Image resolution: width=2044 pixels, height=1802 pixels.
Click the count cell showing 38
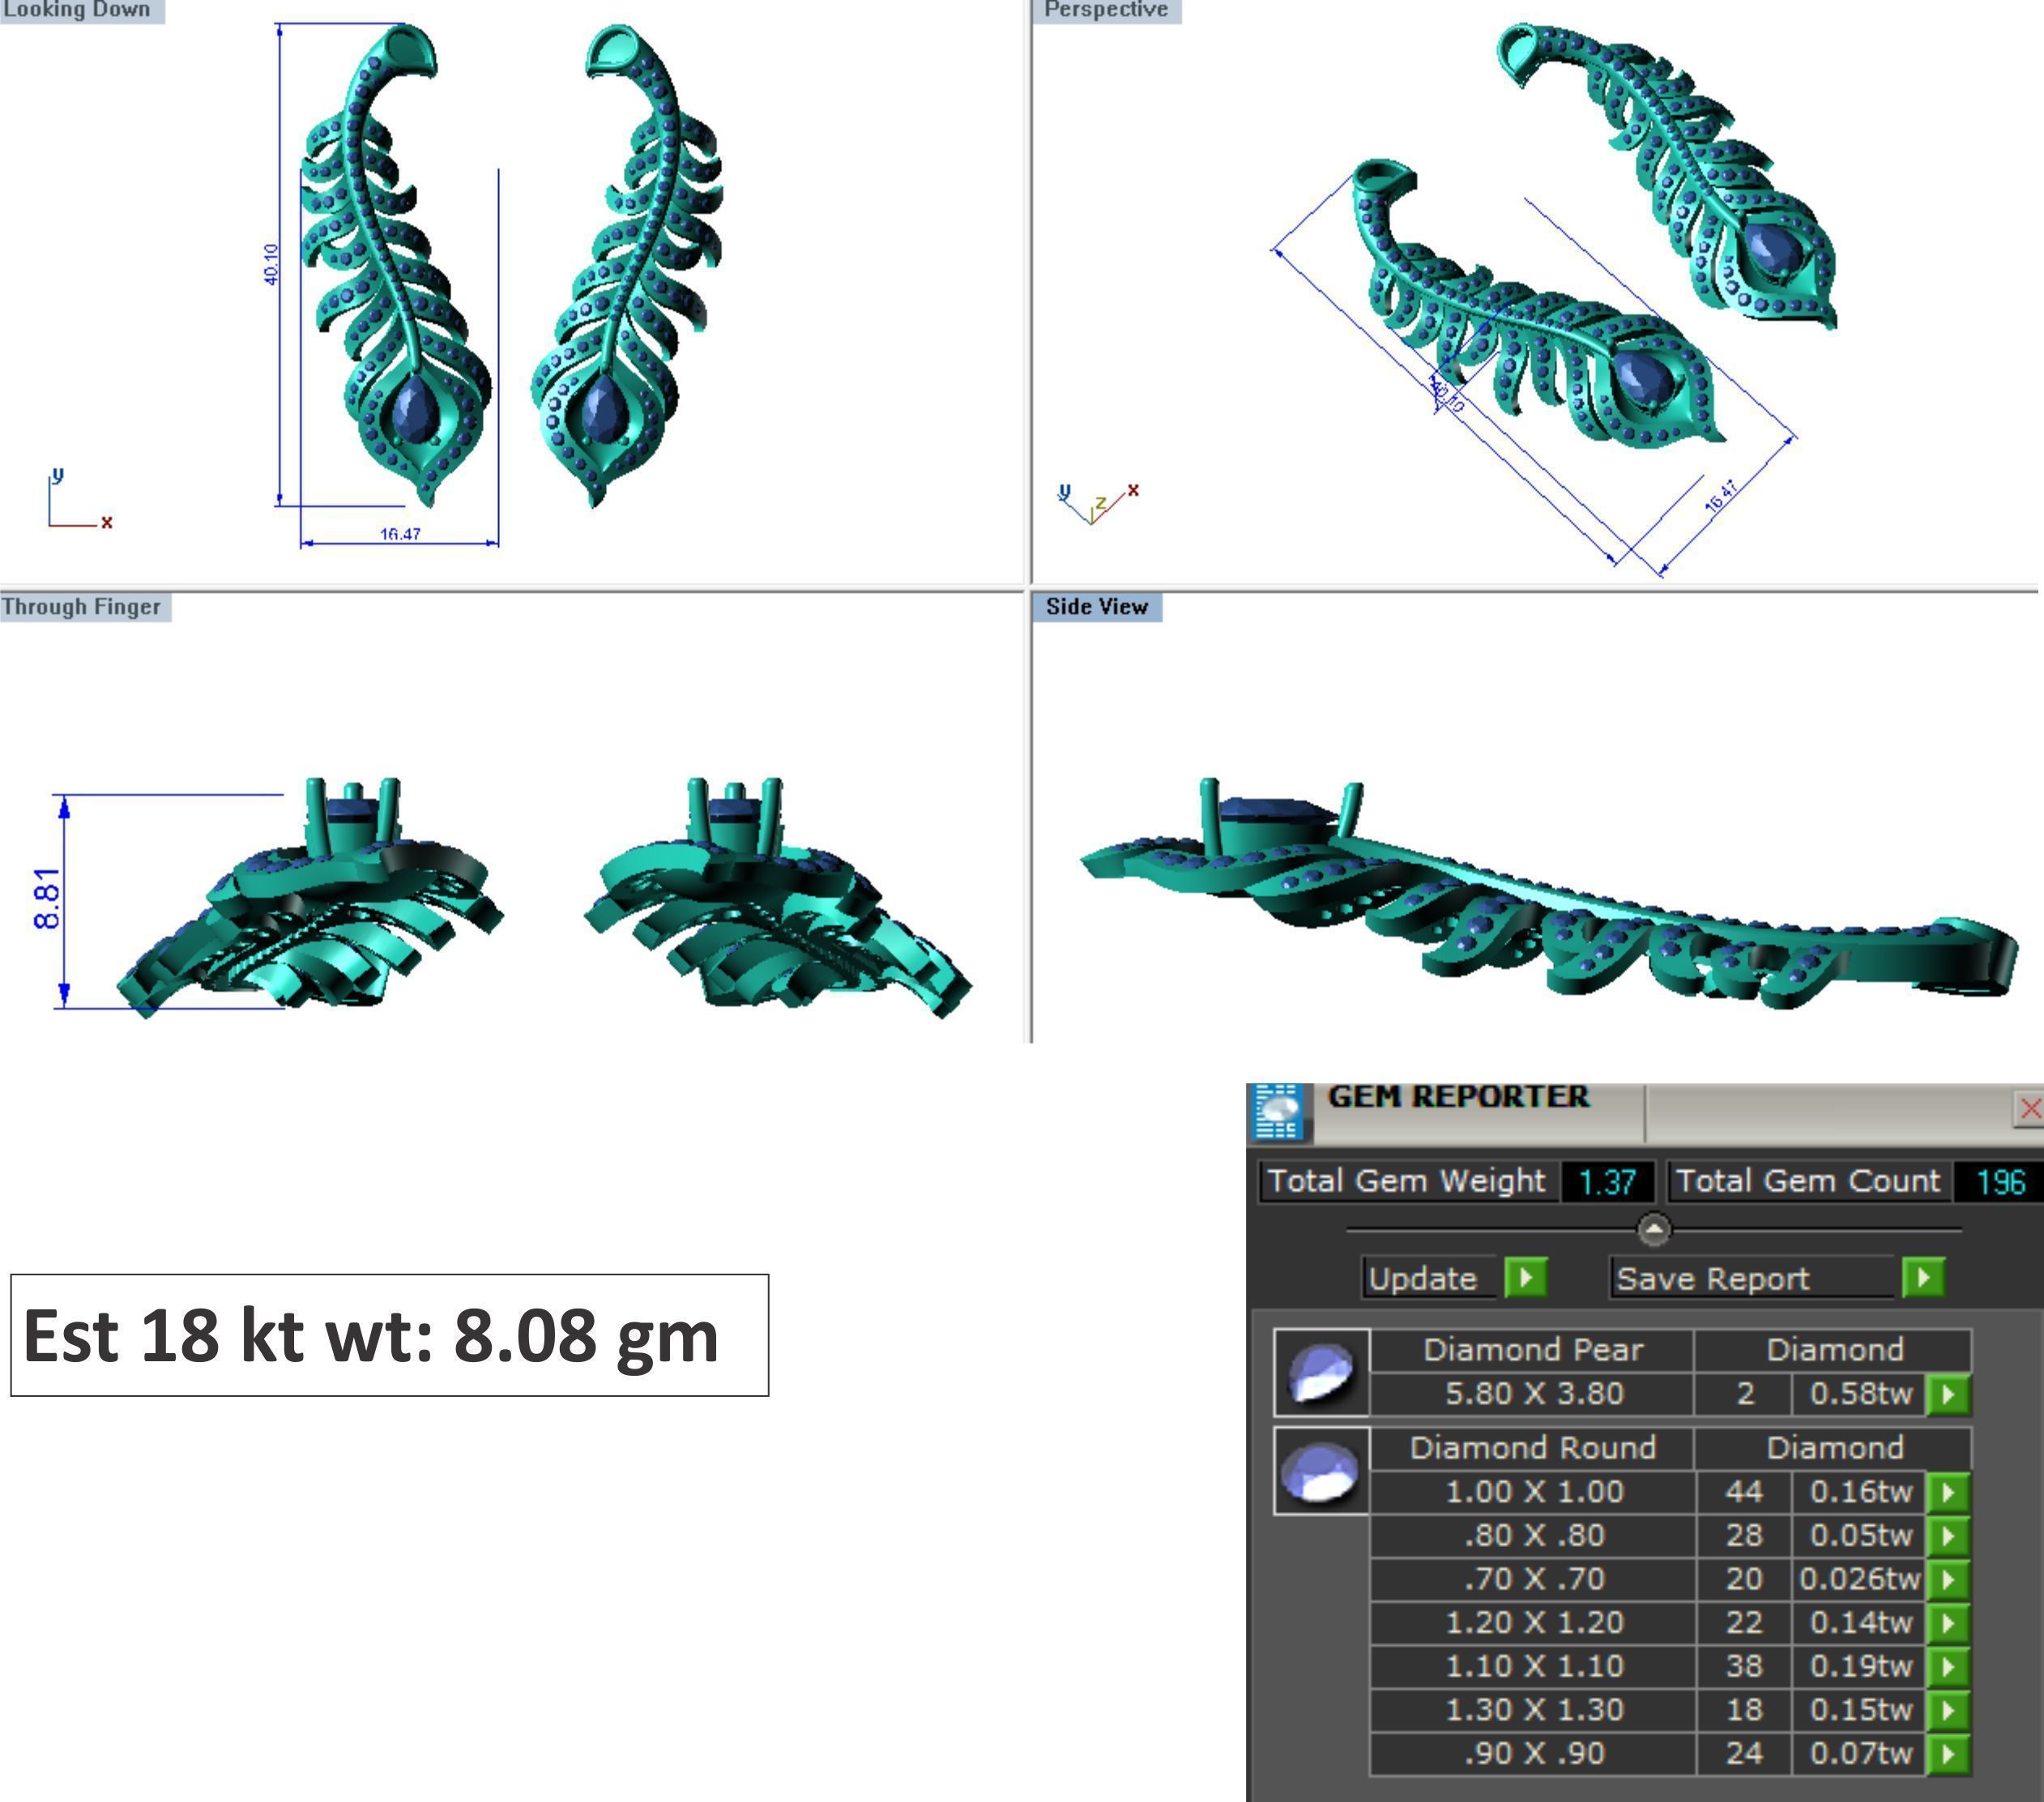pyautogui.click(x=1744, y=1666)
